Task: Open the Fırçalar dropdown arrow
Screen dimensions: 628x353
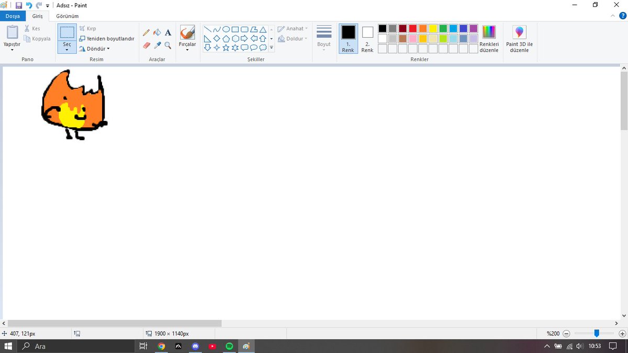Action: pyautogui.click(x=187, y=50)
